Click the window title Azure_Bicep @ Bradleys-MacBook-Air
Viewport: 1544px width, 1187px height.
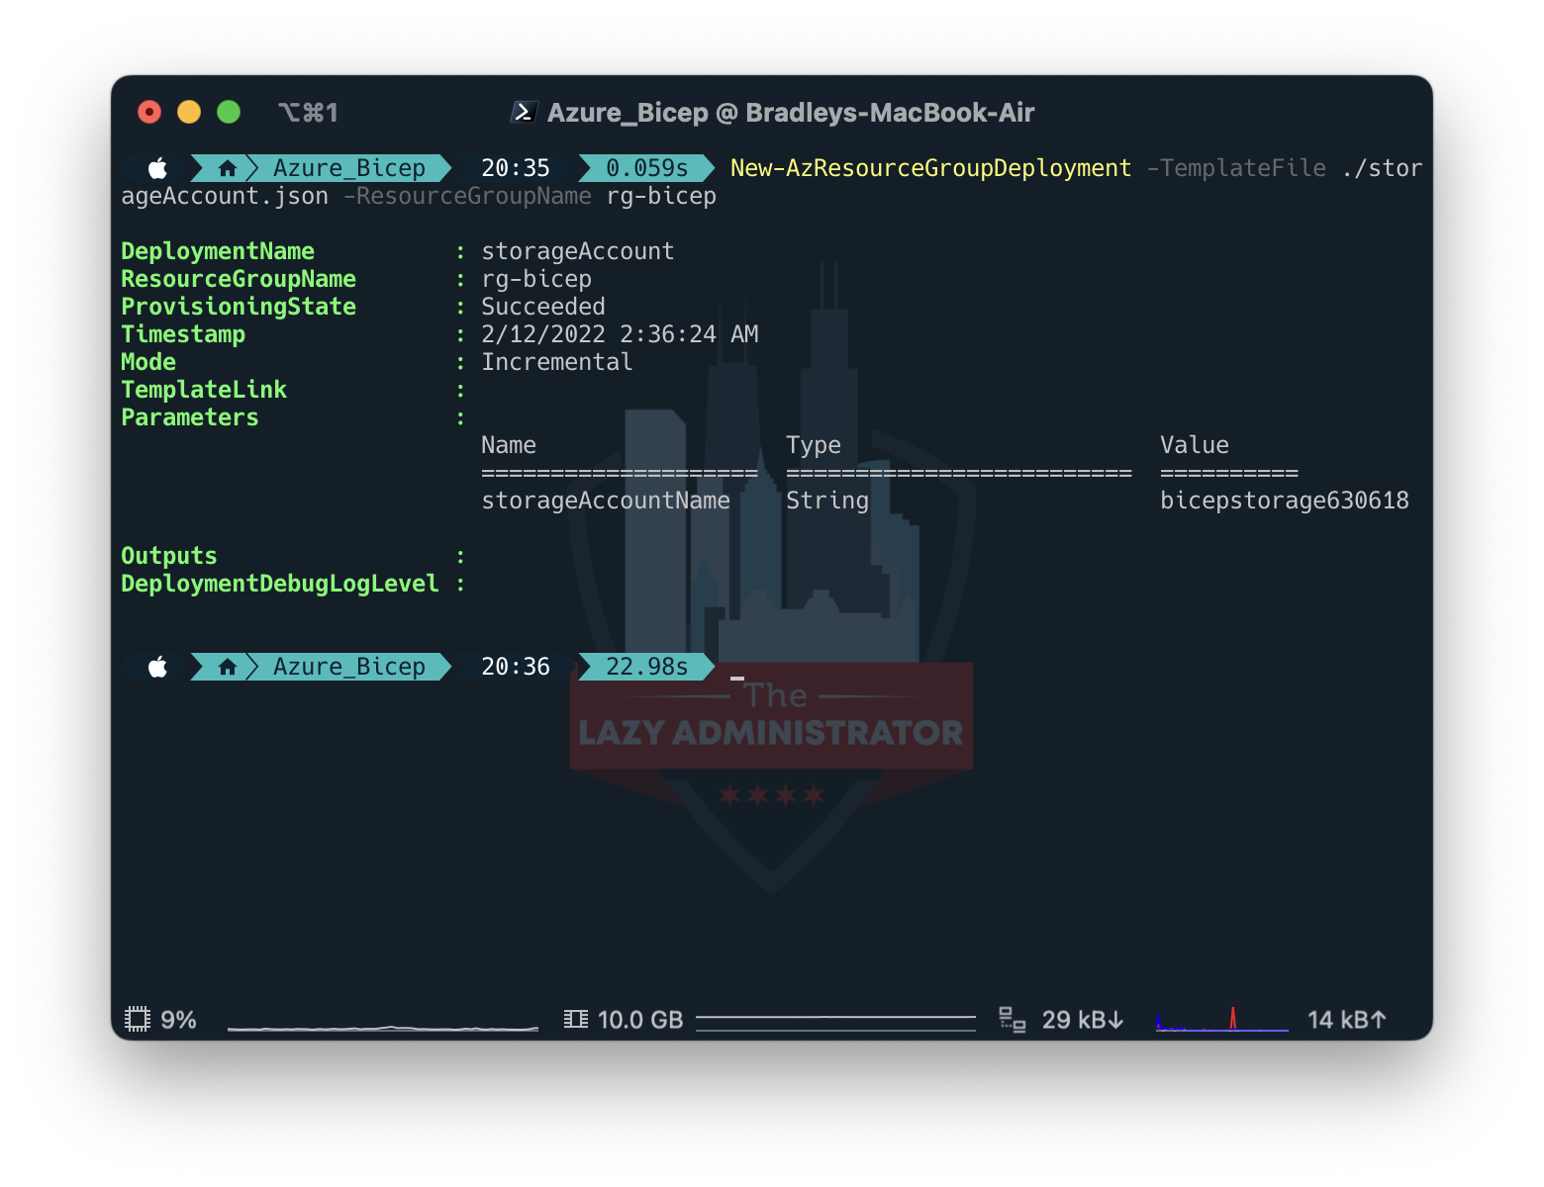click(x=791, y=113)
